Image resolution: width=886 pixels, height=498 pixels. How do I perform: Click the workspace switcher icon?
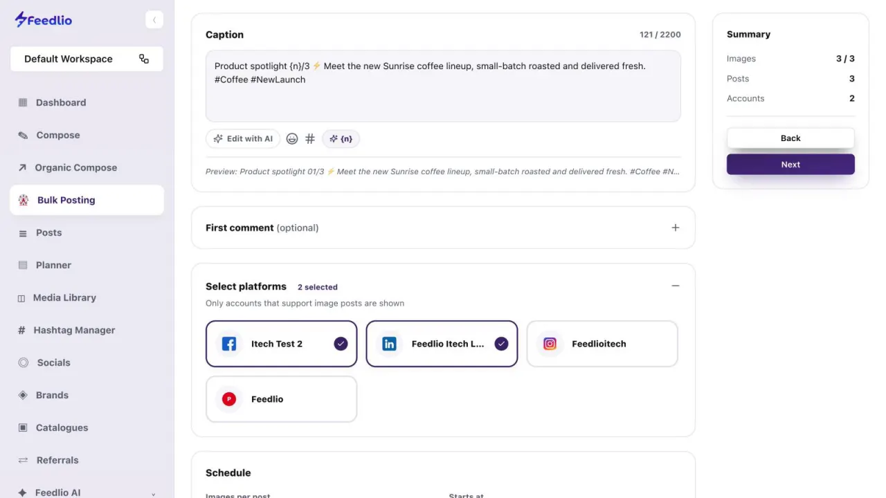click(x=144, y=59)
